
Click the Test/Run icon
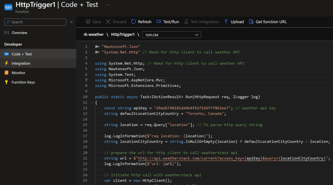pyautogui.click(x=159, y=22)
